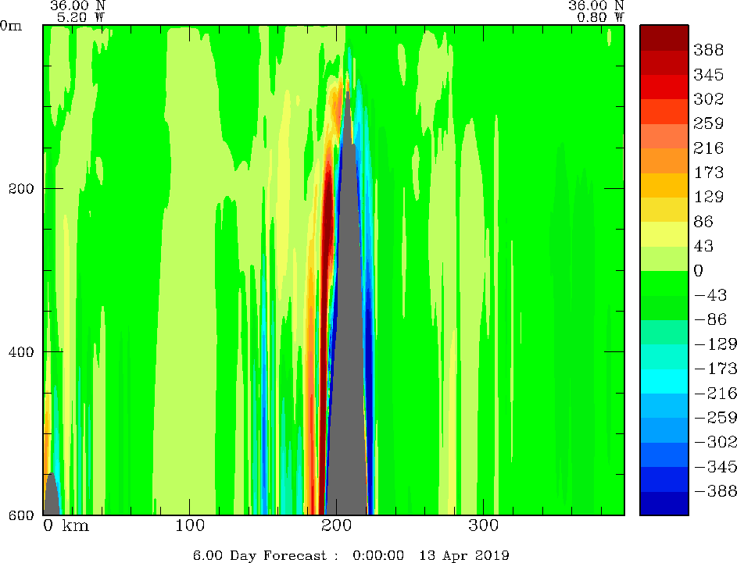Click the dark red swatch above 388
The height and width of the screenshot is (563, 737).
point(664,38)
